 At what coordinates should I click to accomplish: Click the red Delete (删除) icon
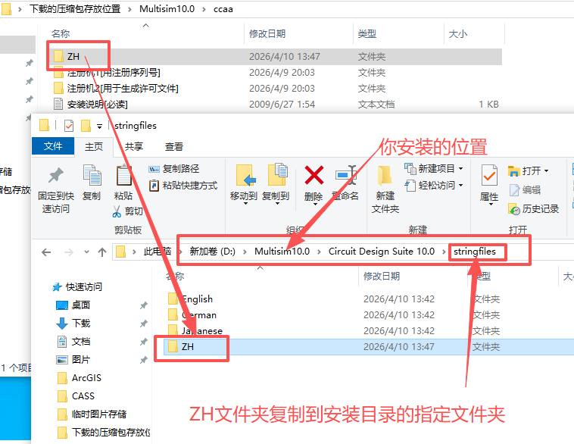314,175
